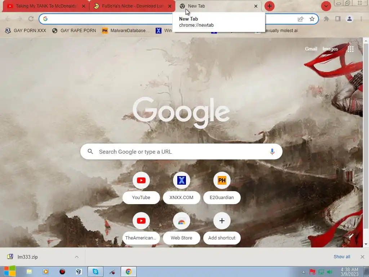Click the back navigation arrow

click(8, 19)
